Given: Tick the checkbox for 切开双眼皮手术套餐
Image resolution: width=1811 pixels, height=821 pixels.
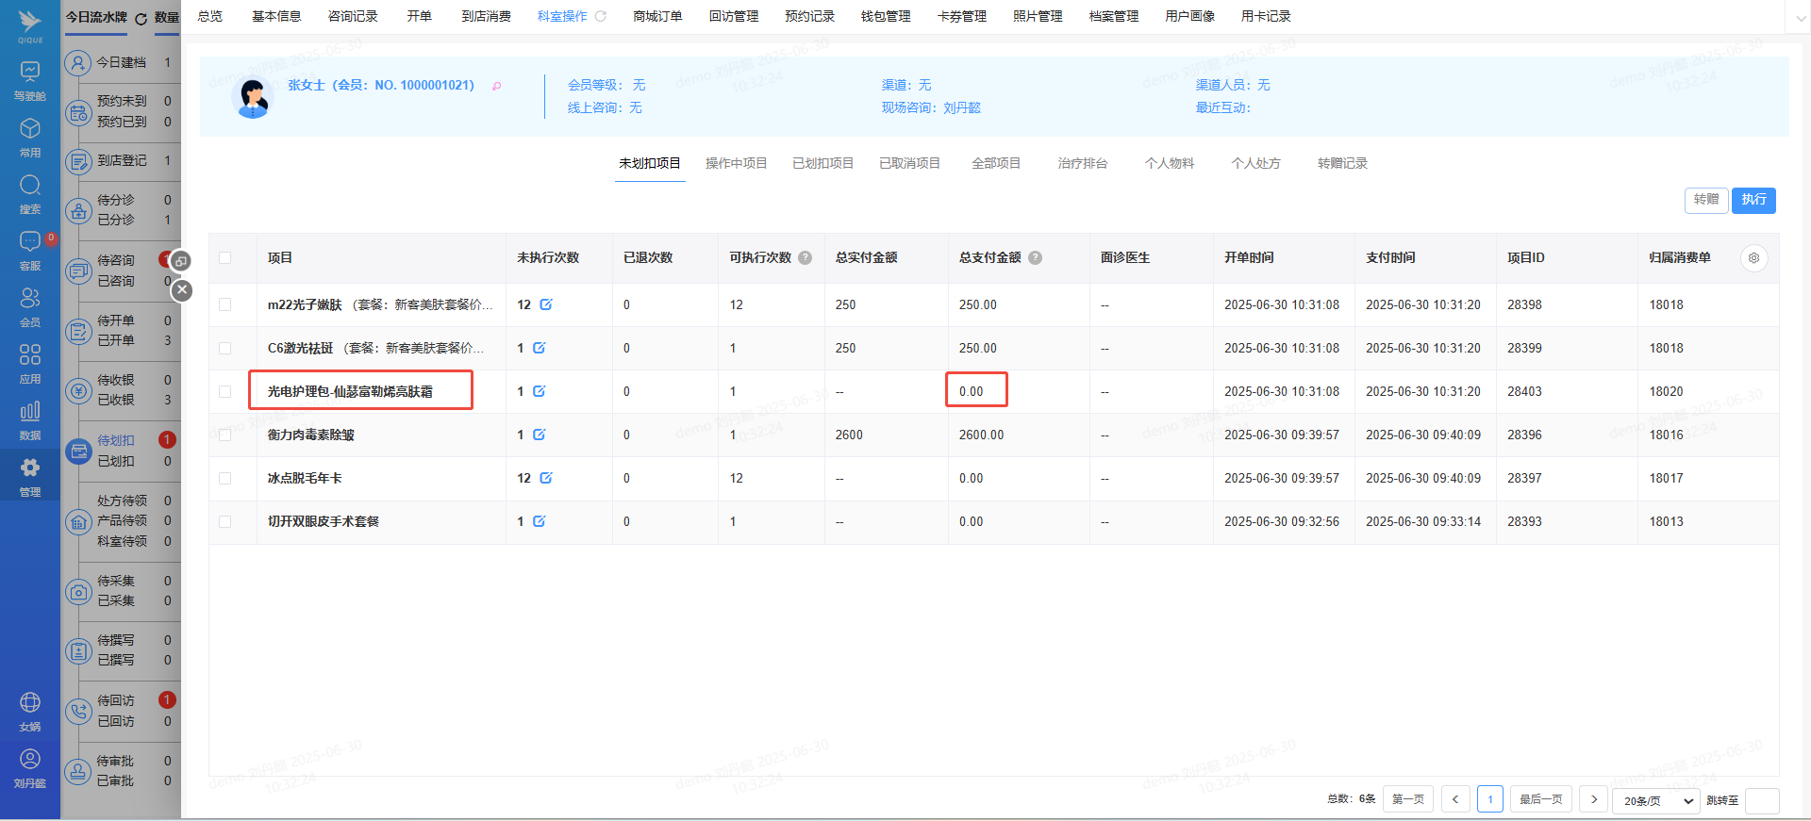Looking at the screenshot, I should pos(224,521).
